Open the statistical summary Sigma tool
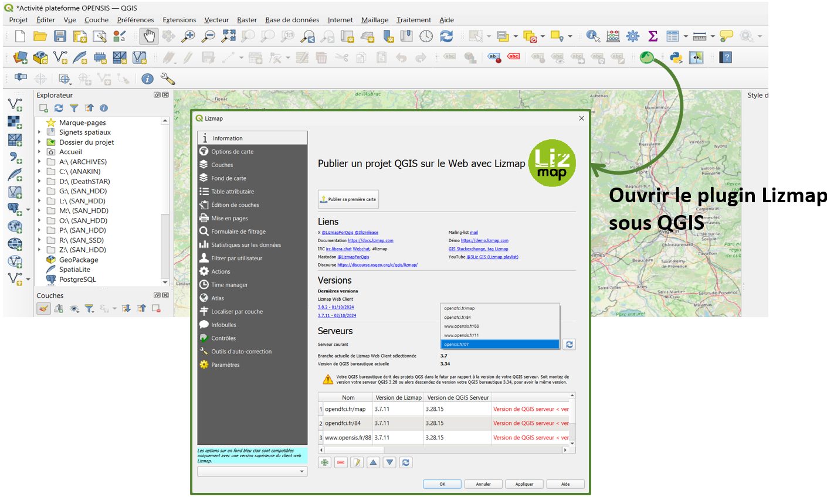 [653, 36]
